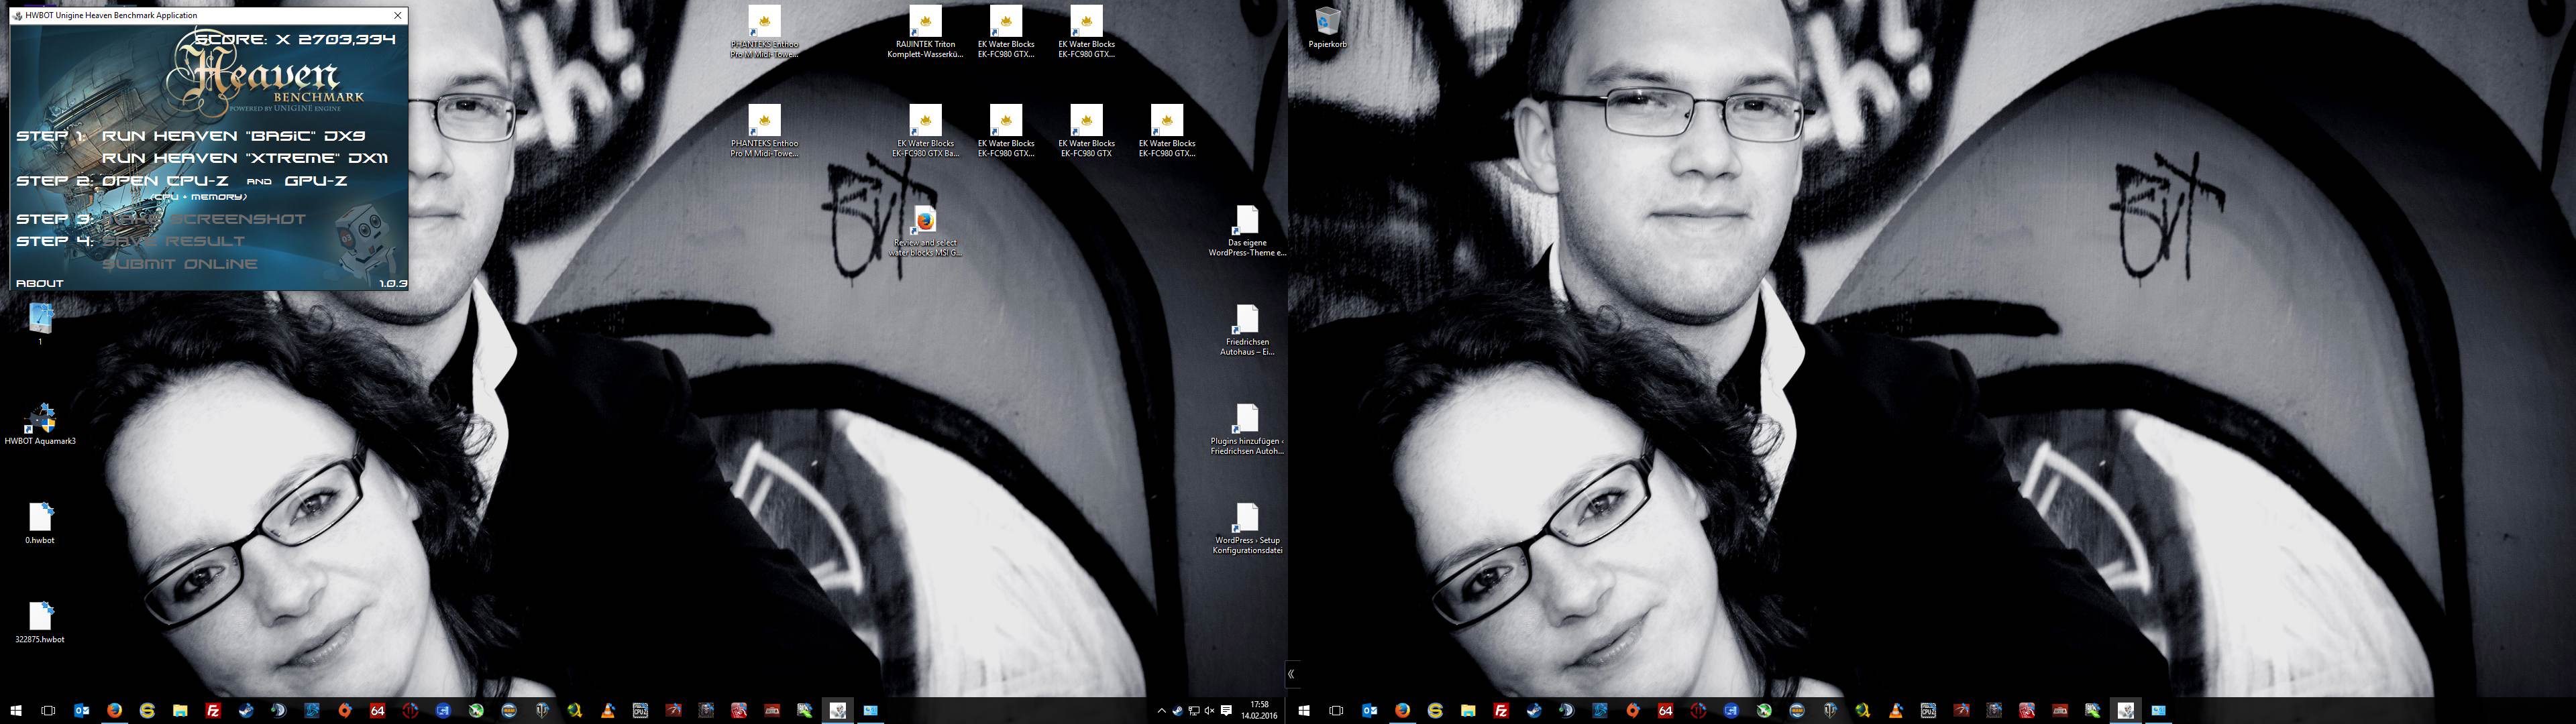The image size is (2576, 724).
Task: Open VLC media player from left taskbar
Action: point(608,710)
